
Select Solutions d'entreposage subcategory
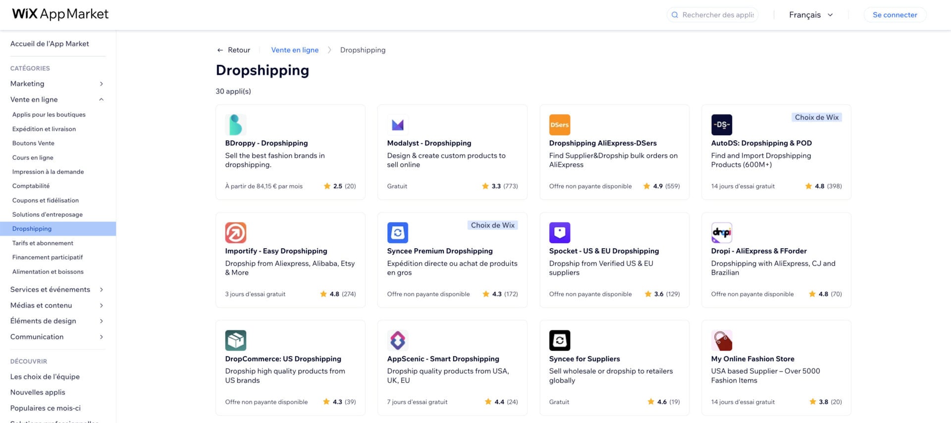coord(48,214)
